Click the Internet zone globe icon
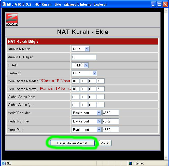 pyautogui.click(x=130, y=163)
